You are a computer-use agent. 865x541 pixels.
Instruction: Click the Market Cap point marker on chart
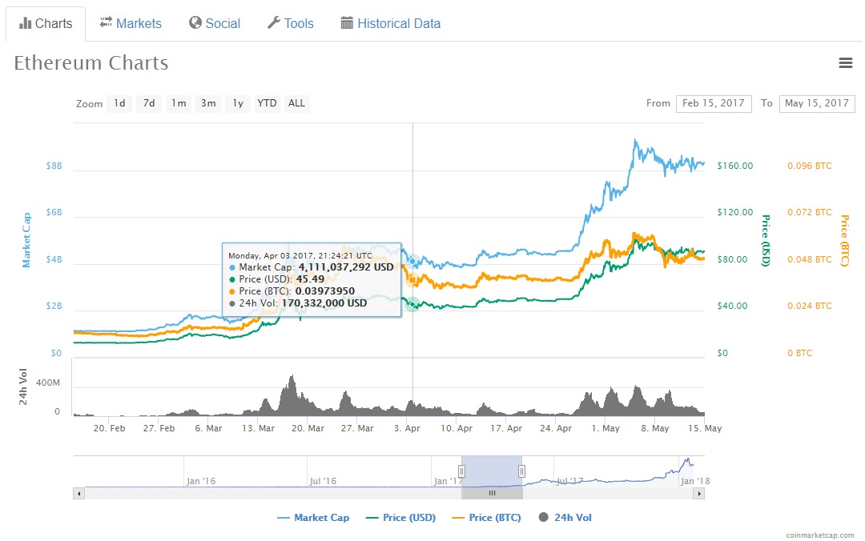point(412,261)
